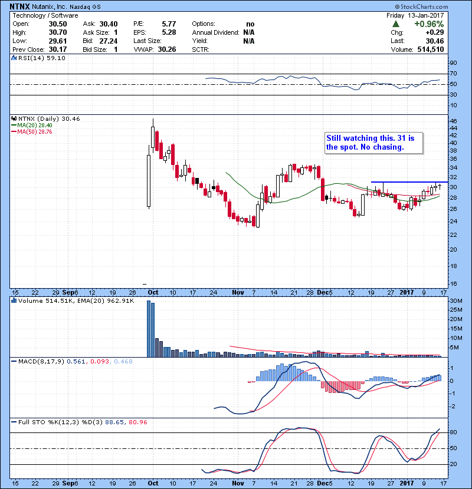Click the Nov label on the bottom date axis

238,483
